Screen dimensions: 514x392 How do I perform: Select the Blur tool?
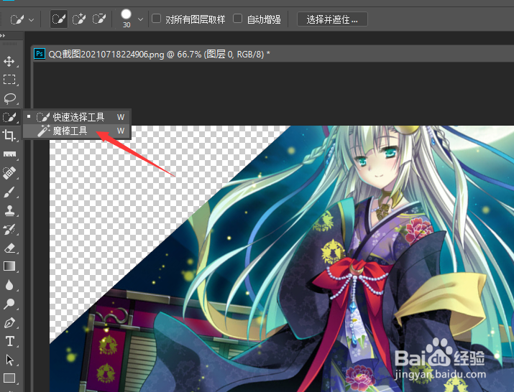pyautogui.click(x=9, y=285)
